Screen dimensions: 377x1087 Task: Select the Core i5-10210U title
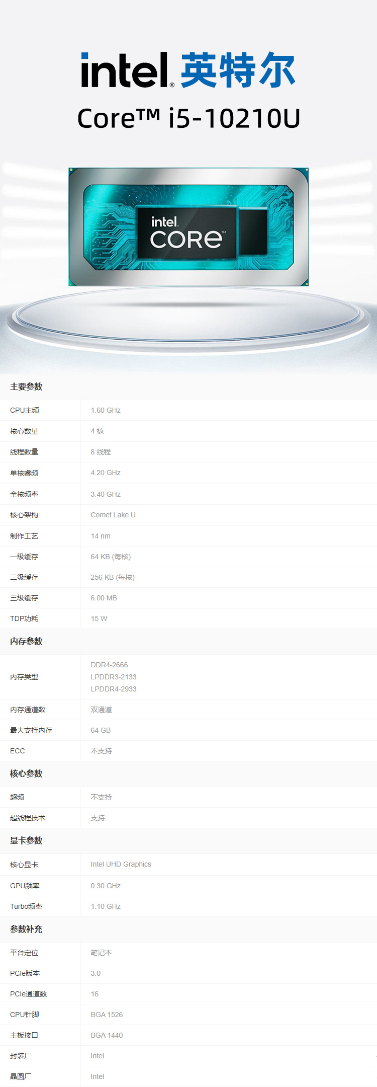(x=189, y=119)
